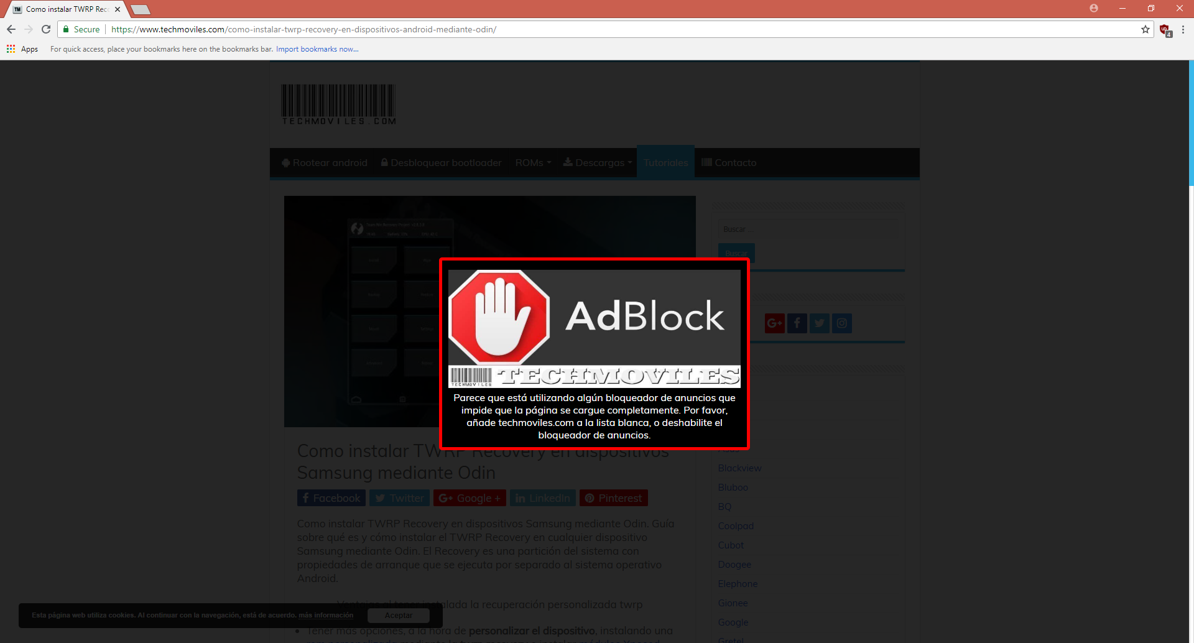The height and width of the screenshot is (643, 1194).
Task: Accept cookies with the Aceptar button
Action: 398,615
